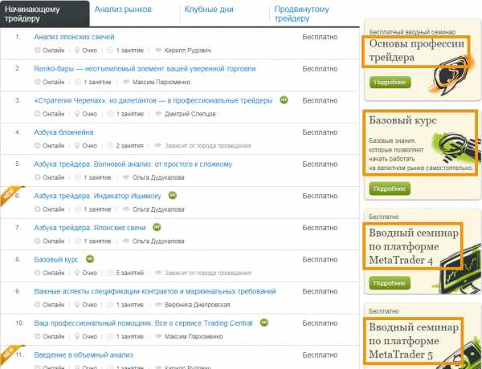Viewport: 482px width, 369px height.
Task: Click Очно location icon under Анализ японских свечей
Action: [77, 50]
